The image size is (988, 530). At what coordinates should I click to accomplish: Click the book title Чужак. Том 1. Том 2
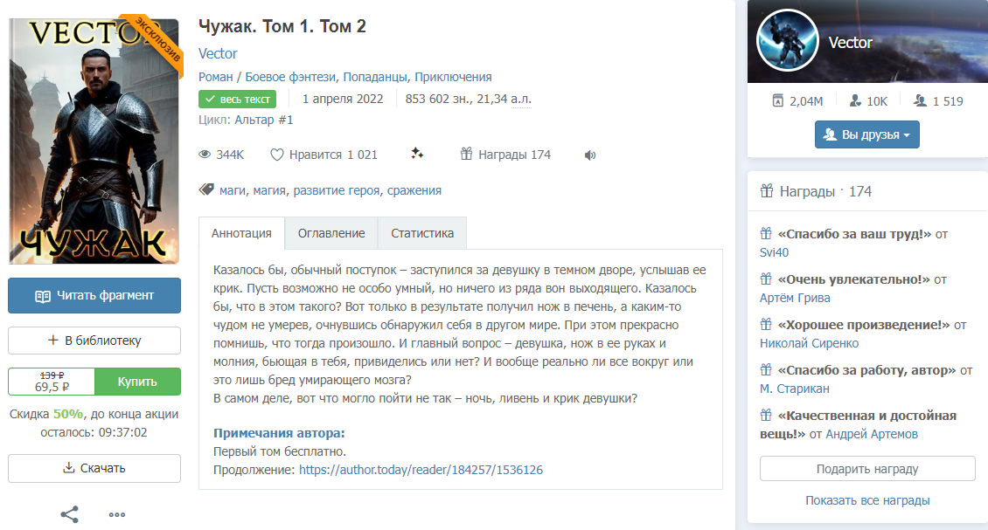[x=282, y=26]
